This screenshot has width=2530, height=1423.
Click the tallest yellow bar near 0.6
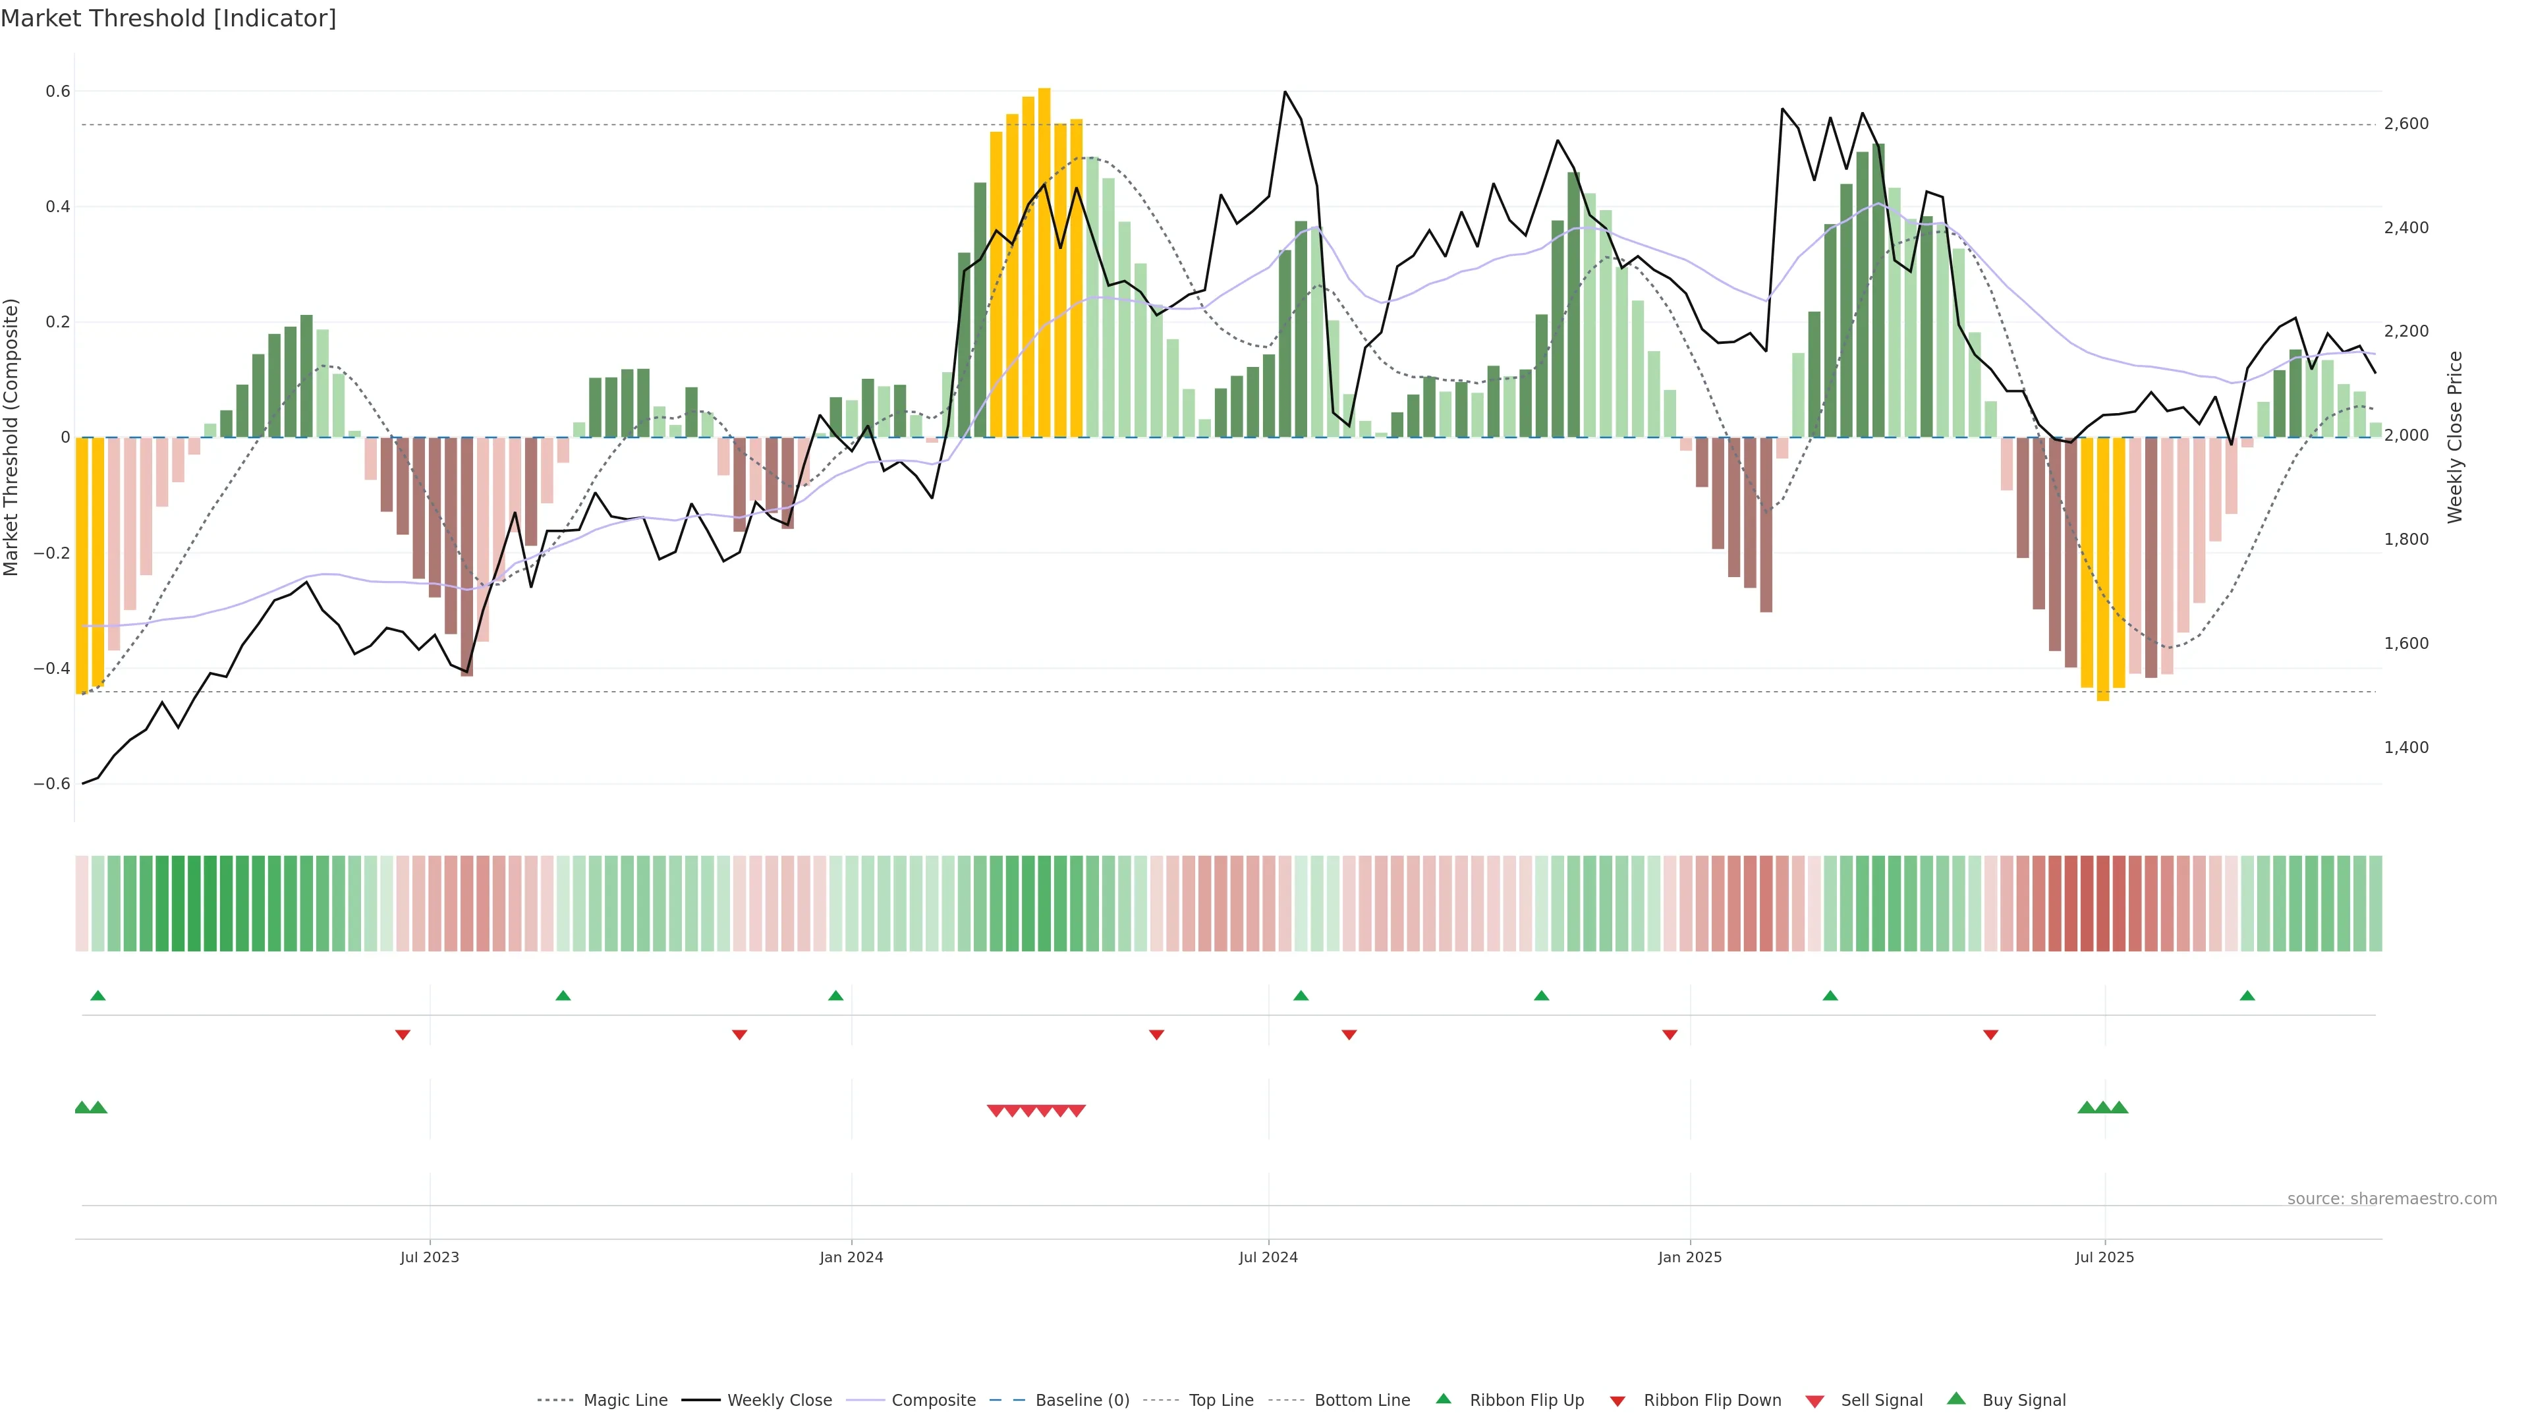click(x=1044, y=262)
